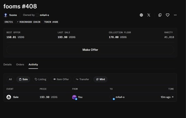Select the Activity tab

point(33,65)
